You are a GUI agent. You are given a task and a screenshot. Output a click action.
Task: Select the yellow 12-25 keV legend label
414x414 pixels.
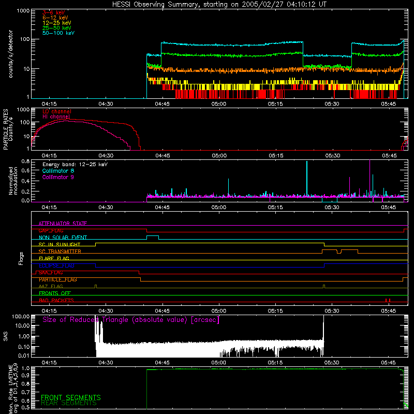[x=57, y=23]
